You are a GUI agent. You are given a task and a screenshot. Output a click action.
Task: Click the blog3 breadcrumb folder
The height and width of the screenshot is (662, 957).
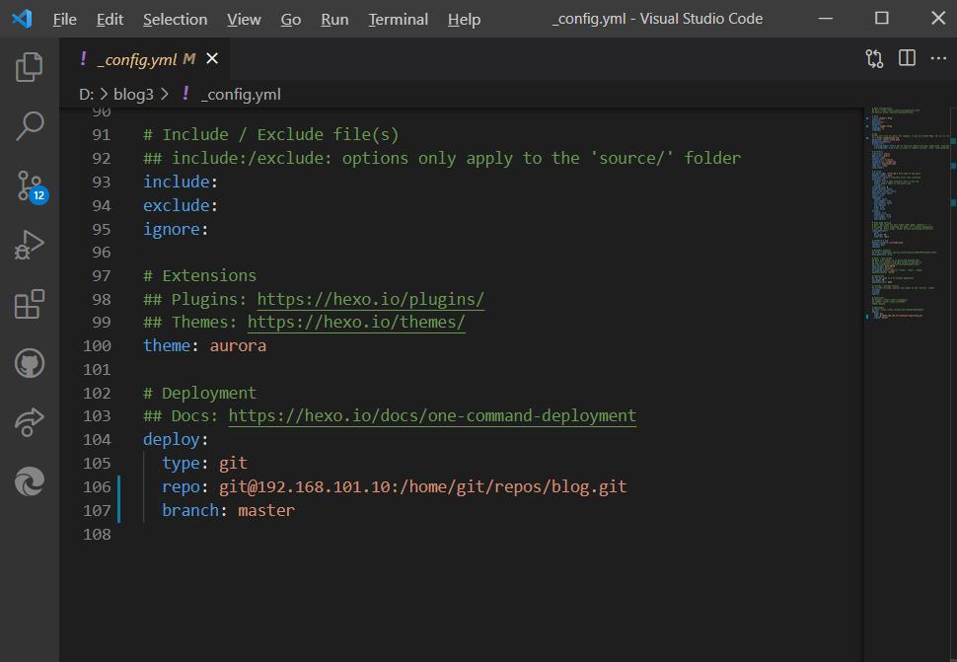[133, 95]
